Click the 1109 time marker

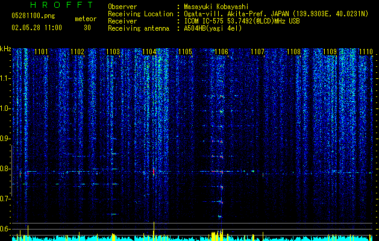point(330,52)
